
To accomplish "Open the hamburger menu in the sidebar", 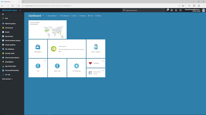I will [x=3, y=14].
